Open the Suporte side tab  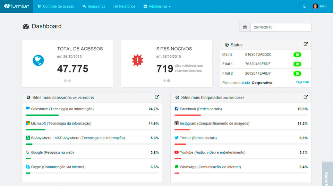(x=327, y=174)
